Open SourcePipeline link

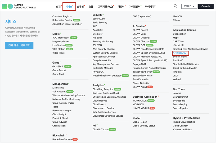[181, 108]
